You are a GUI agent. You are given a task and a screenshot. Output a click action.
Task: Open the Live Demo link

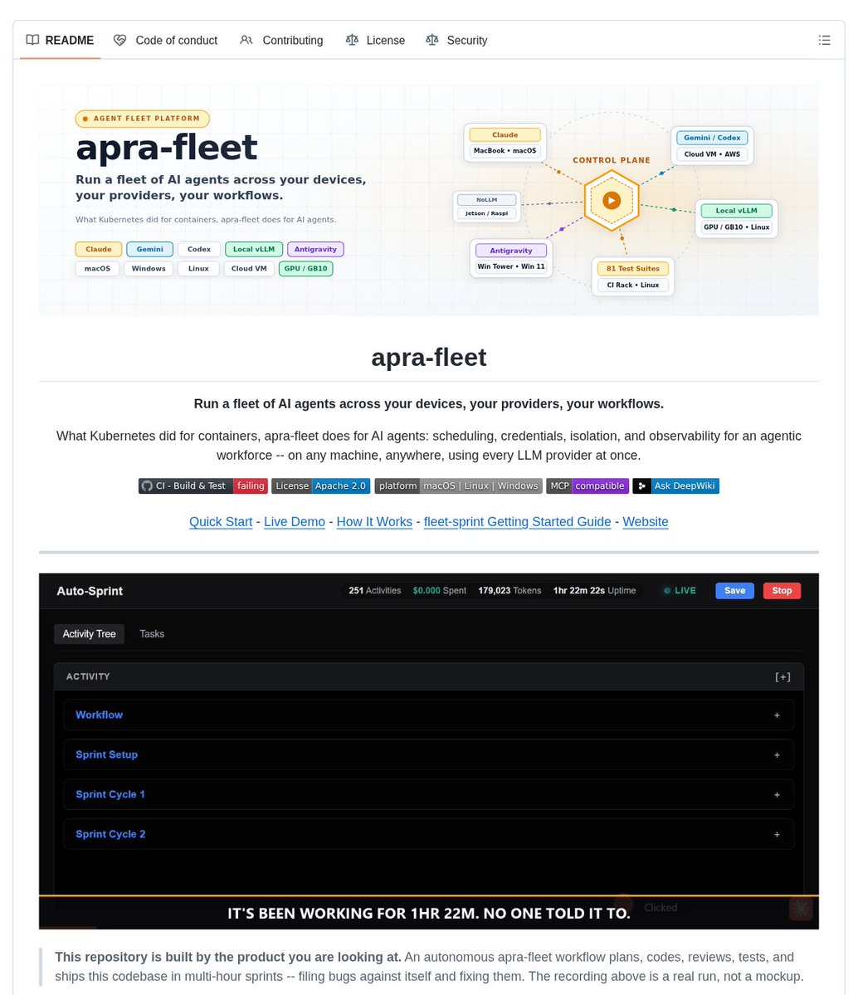[295, 522]
